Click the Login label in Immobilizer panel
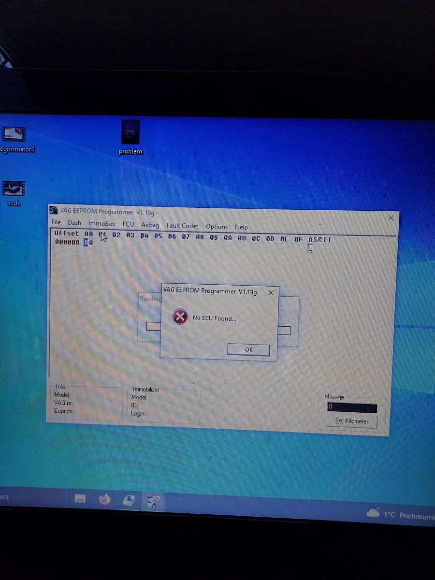The image size is (435, 580). click(138, 414)
